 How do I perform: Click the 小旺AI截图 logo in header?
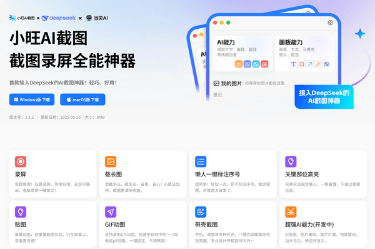[22, 18]
